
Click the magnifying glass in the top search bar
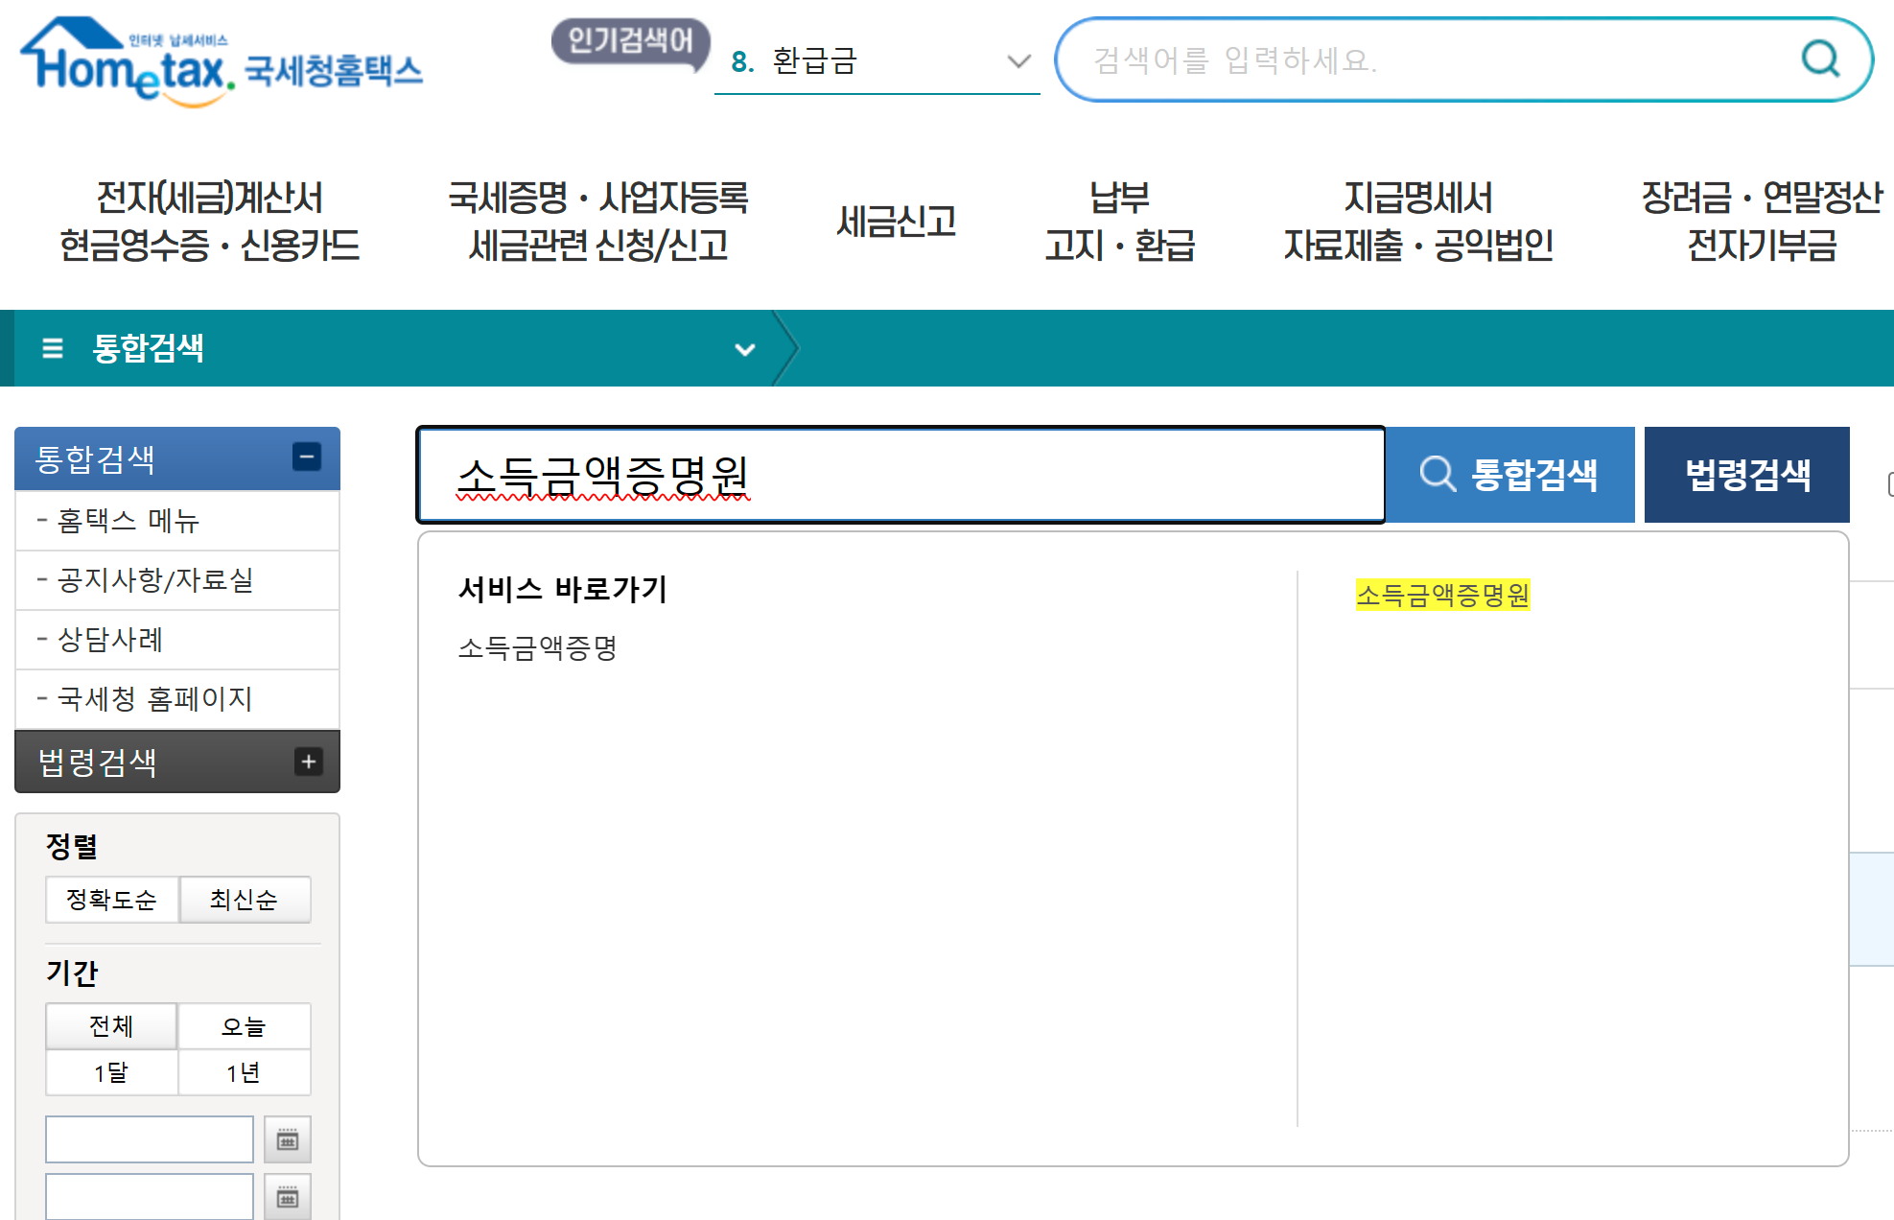click(1819, 59)
